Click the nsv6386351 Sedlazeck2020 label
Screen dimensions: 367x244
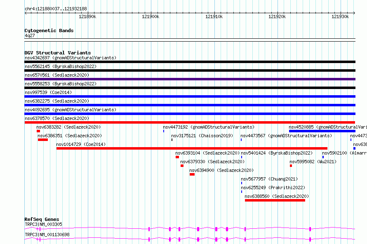click(x=70, y=136)
